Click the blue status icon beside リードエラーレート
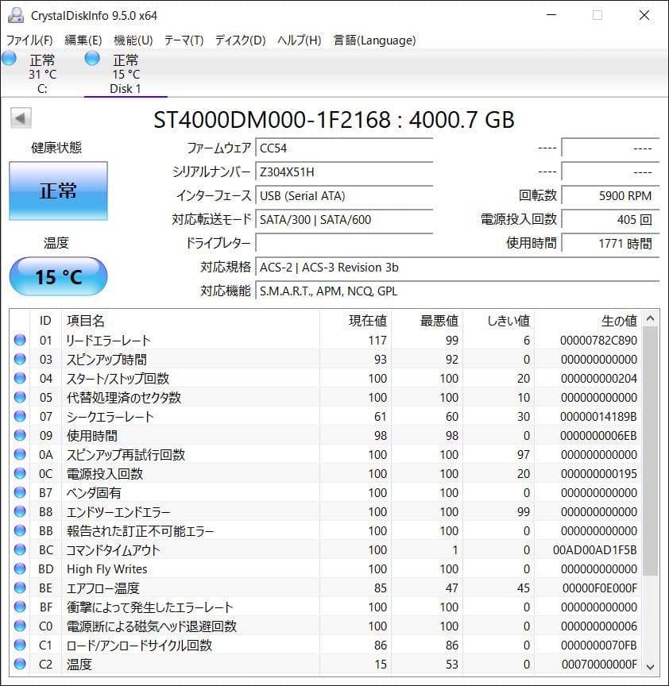Screen dimensions: 669x686 [19, 340]
